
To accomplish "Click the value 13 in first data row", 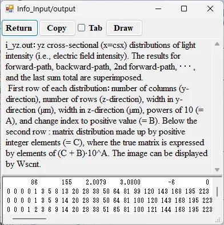I will 65,191.
